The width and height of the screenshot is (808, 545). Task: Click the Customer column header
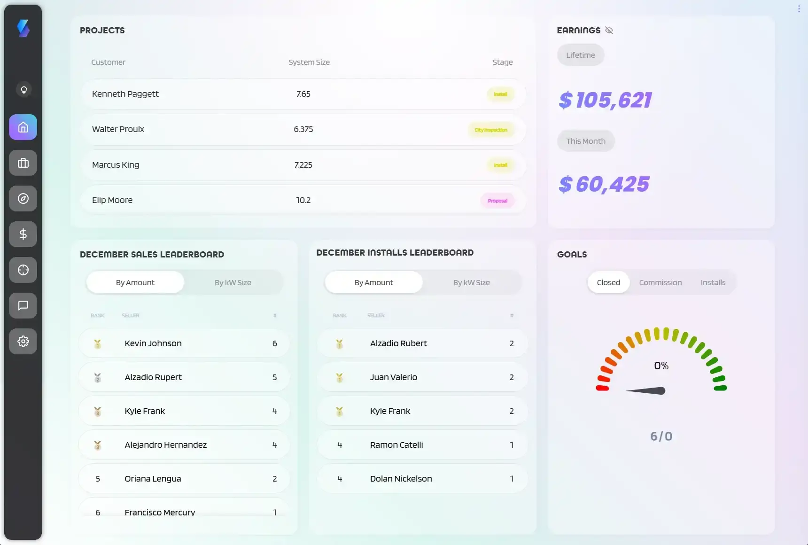pos(108,62)
